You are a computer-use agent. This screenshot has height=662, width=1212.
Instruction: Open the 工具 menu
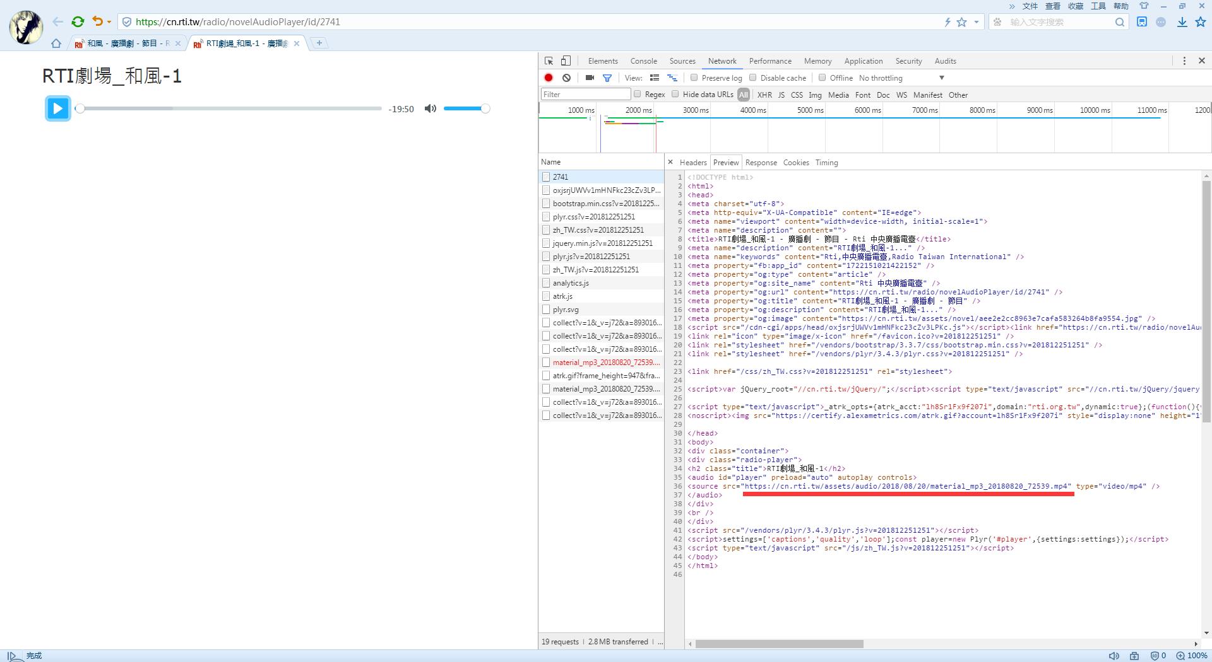pos(1098,6)
